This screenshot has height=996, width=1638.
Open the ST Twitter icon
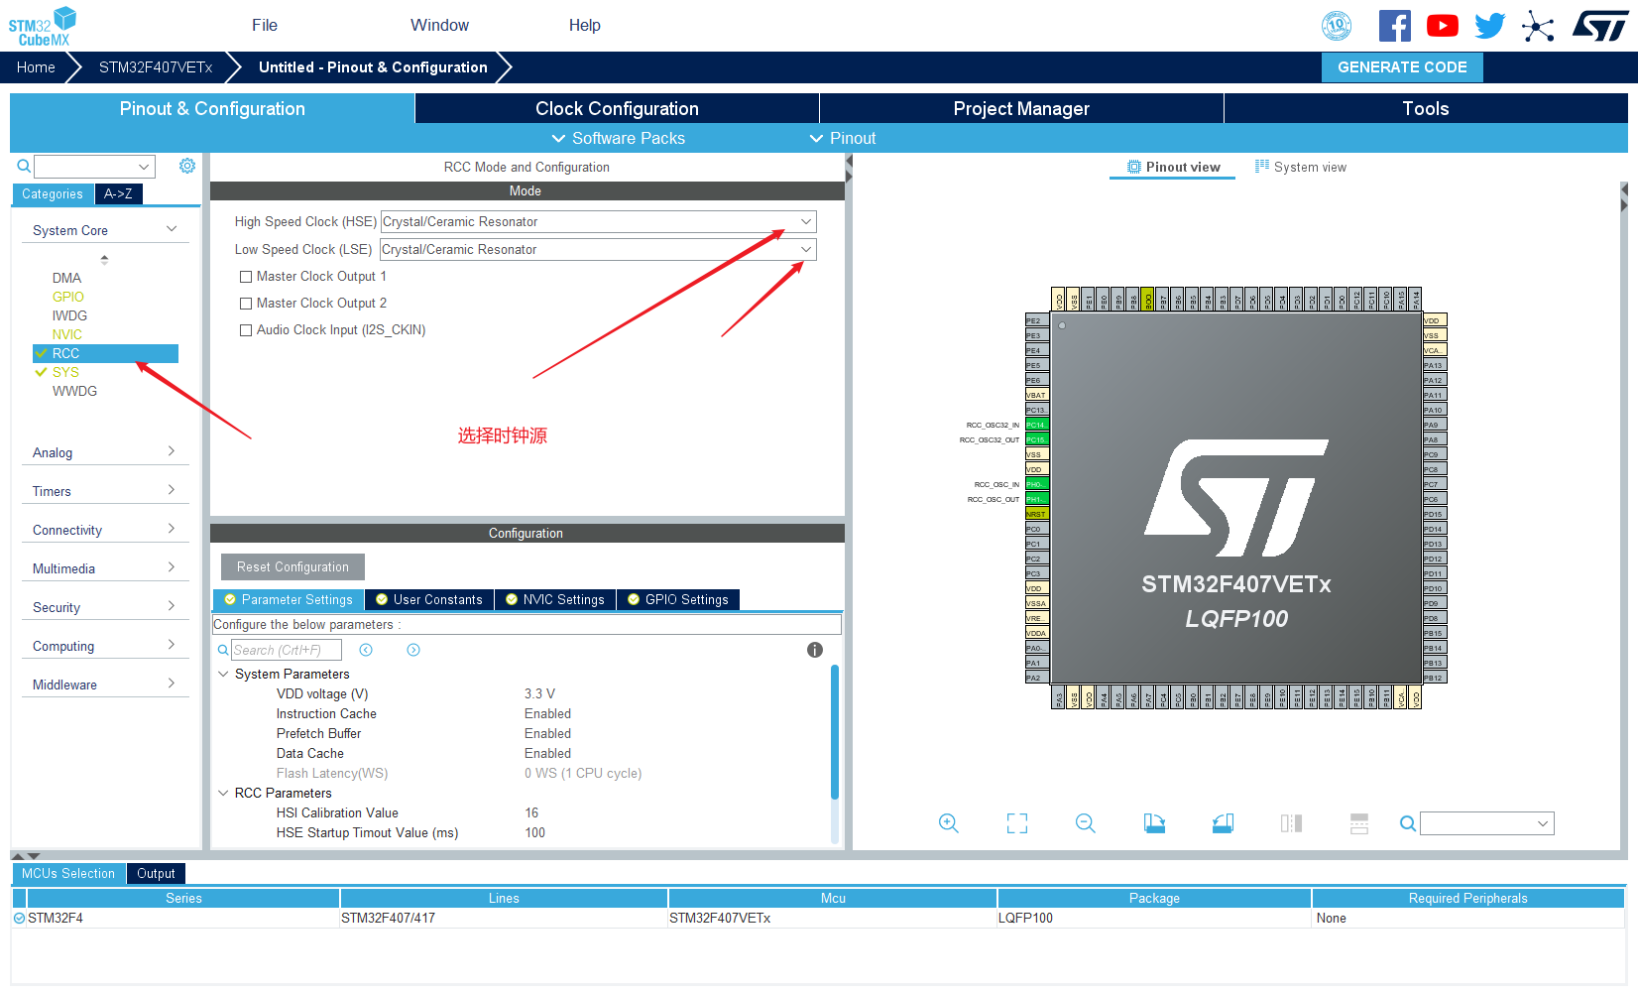[1489, 26]
